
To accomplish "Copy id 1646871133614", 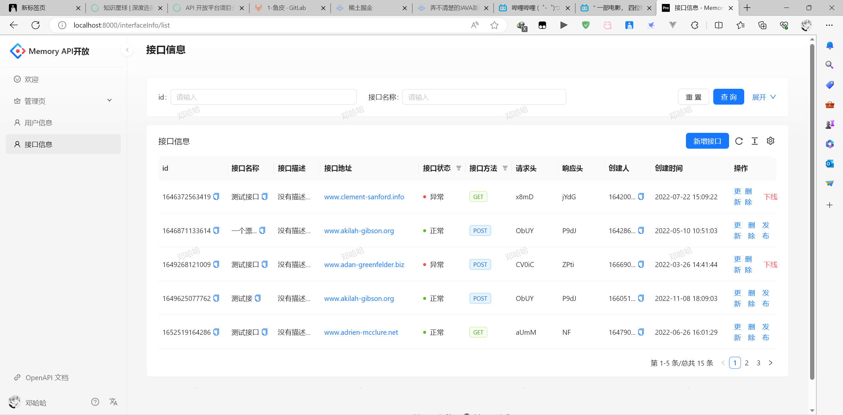I will (x=216, y=231).
